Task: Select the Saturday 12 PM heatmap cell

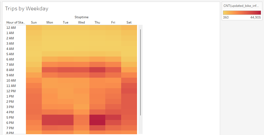Action: 129,91
